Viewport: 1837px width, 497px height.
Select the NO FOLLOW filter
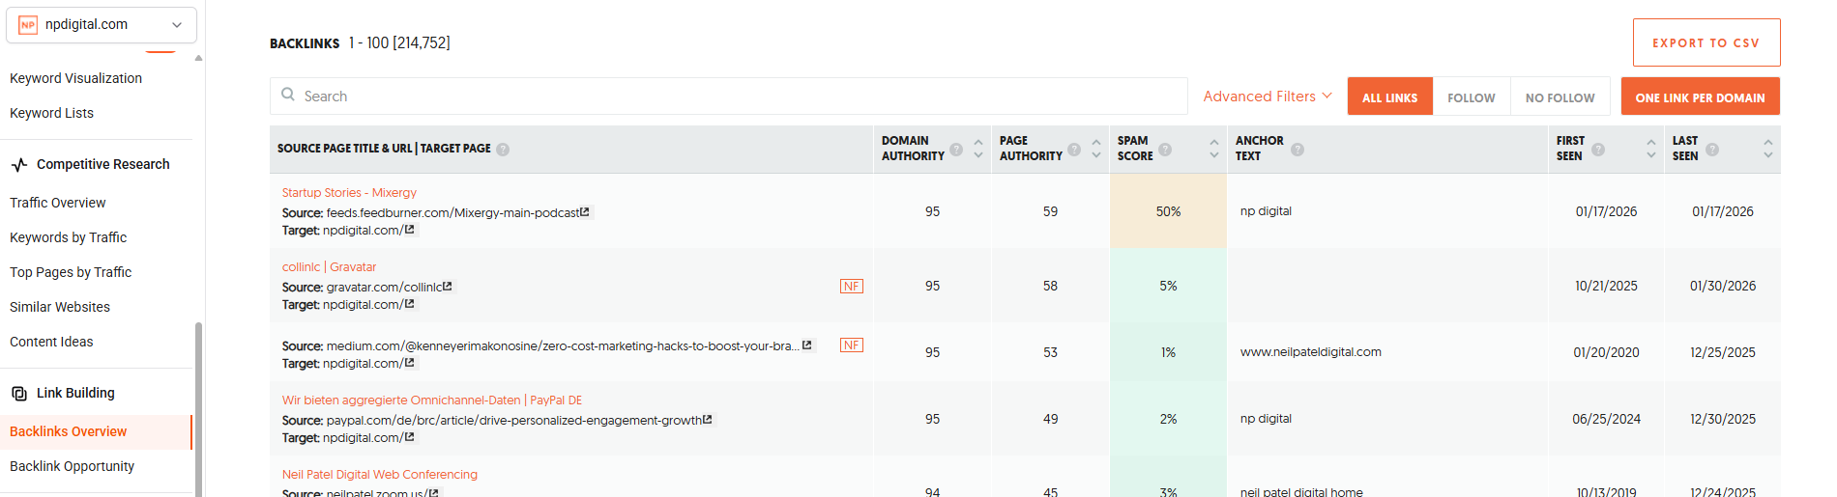1560,97
